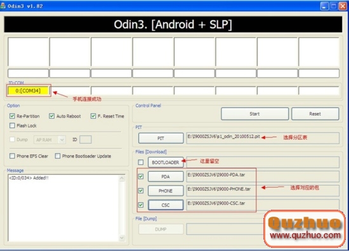Select the 0:[COM34] port slot
The width and height of the screenshot is (349, 251).
(29, 91)
